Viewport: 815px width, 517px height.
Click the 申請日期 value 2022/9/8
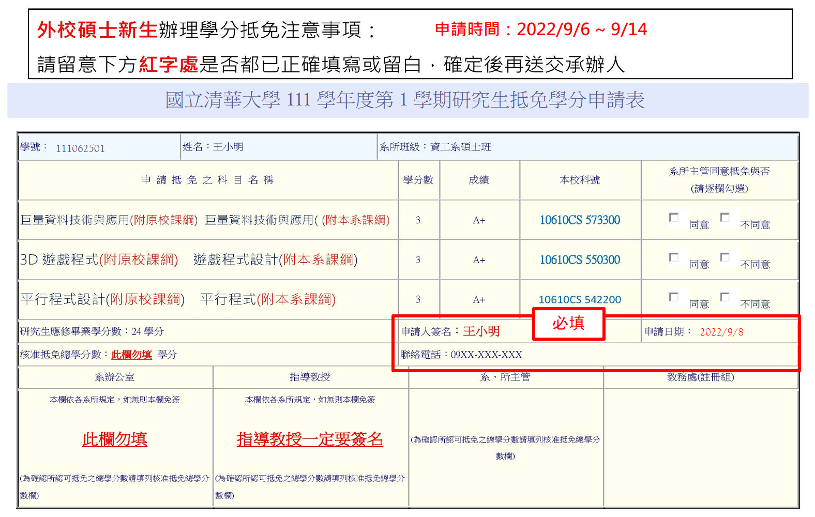pyautogui.click(x=721, y=332)
